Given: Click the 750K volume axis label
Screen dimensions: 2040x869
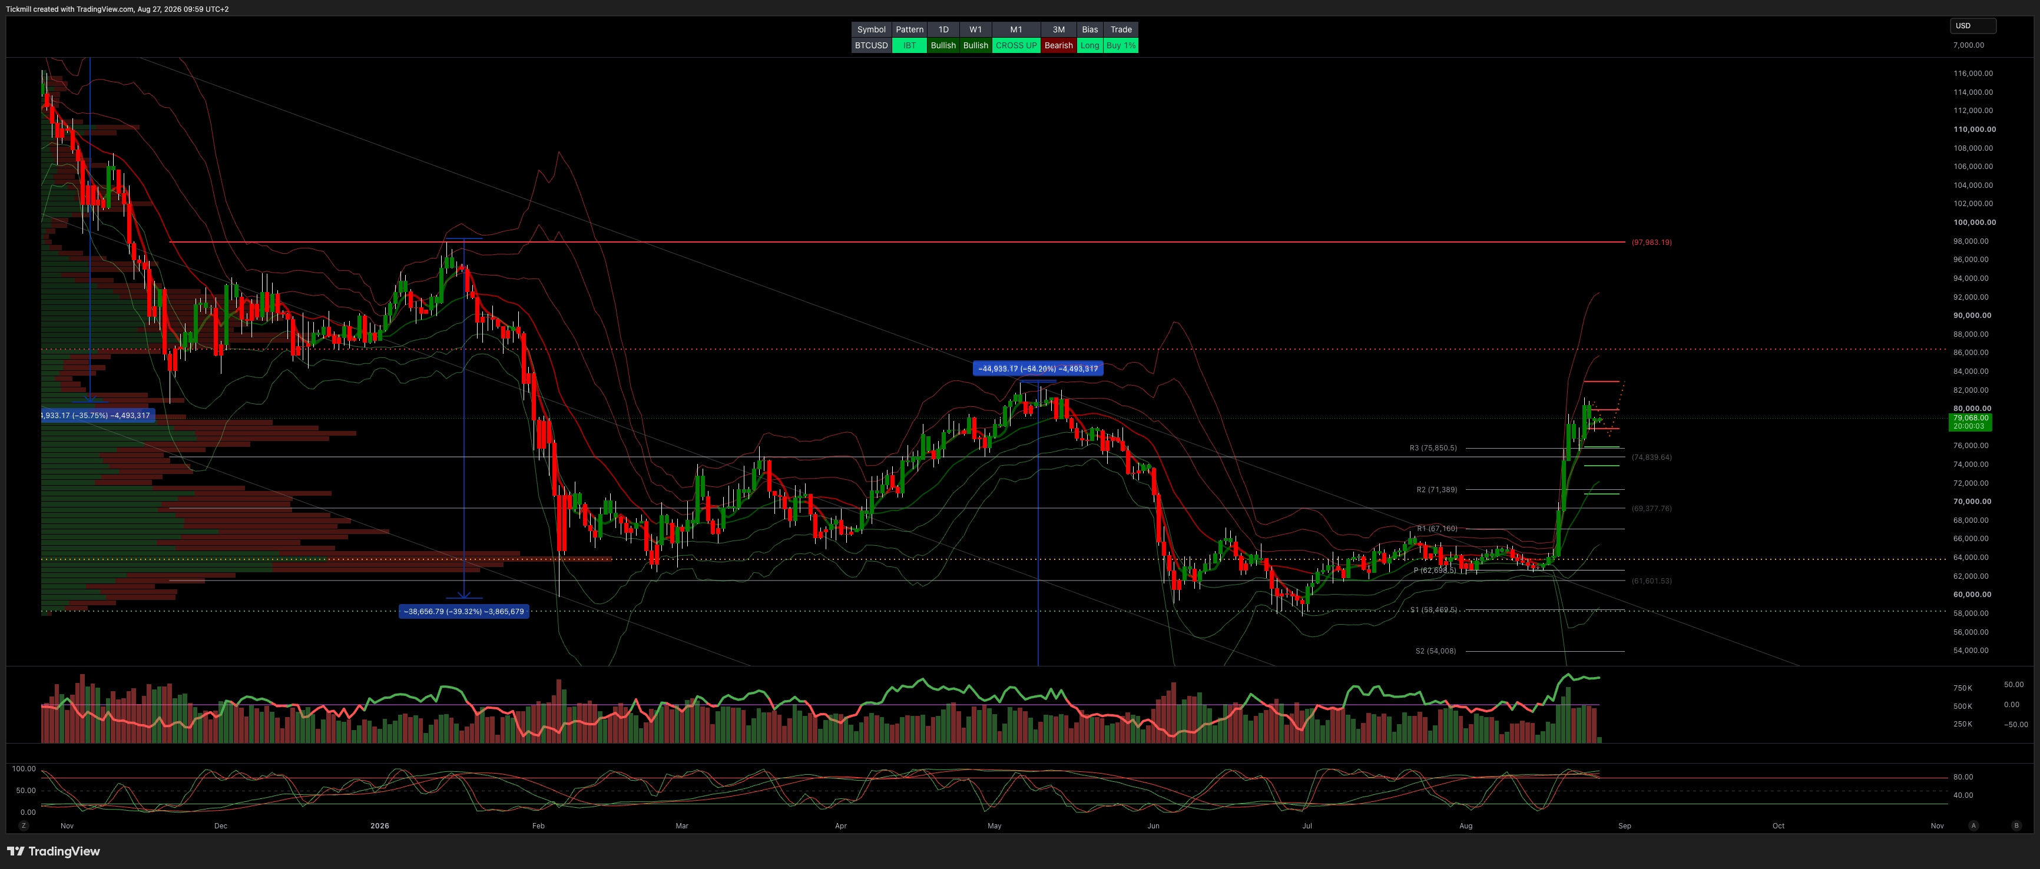Looking at the screenshot, I should (x=1962, y=688).
